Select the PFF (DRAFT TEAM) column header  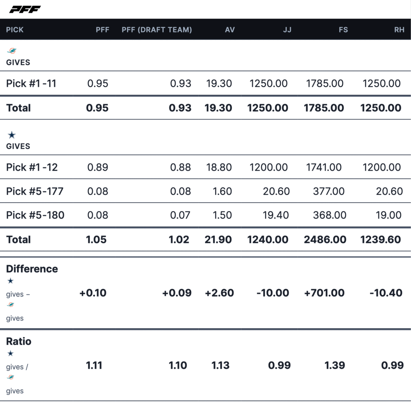[x=157, y=30]
